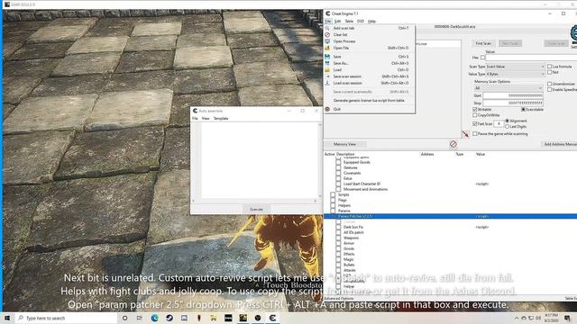Open the Value Type dropdown
Screen dimensions: 577x324
(515, 74)
